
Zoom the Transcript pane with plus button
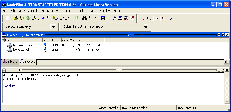click(x=219, y=70)
